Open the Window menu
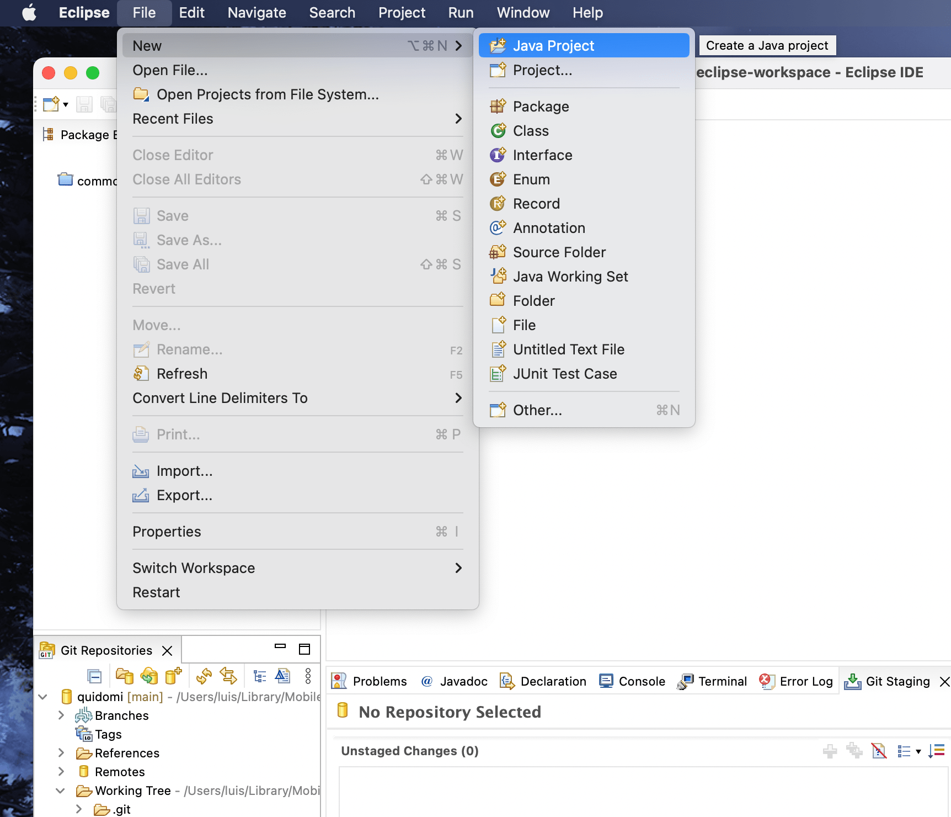 point(523,13)
